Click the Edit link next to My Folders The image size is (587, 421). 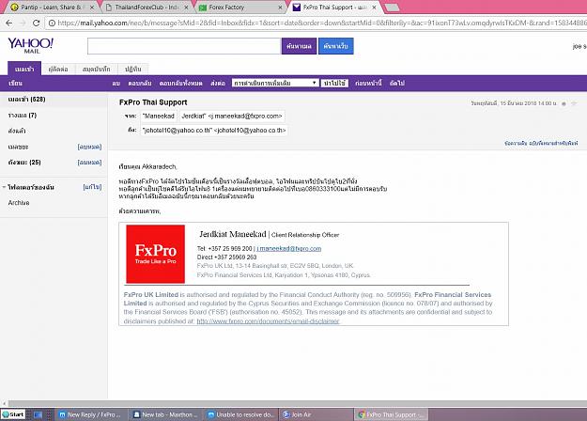tap(92, 187)
